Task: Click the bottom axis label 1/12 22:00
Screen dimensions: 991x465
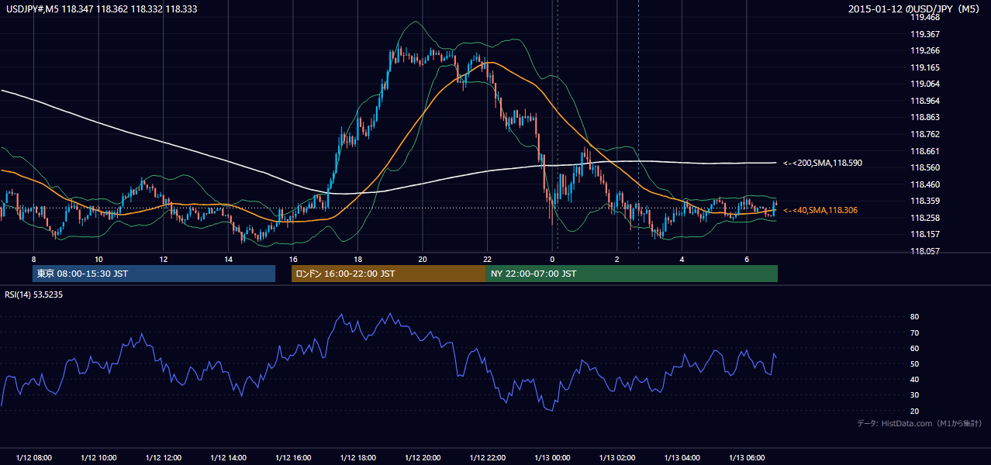Action: click(488, 457)
